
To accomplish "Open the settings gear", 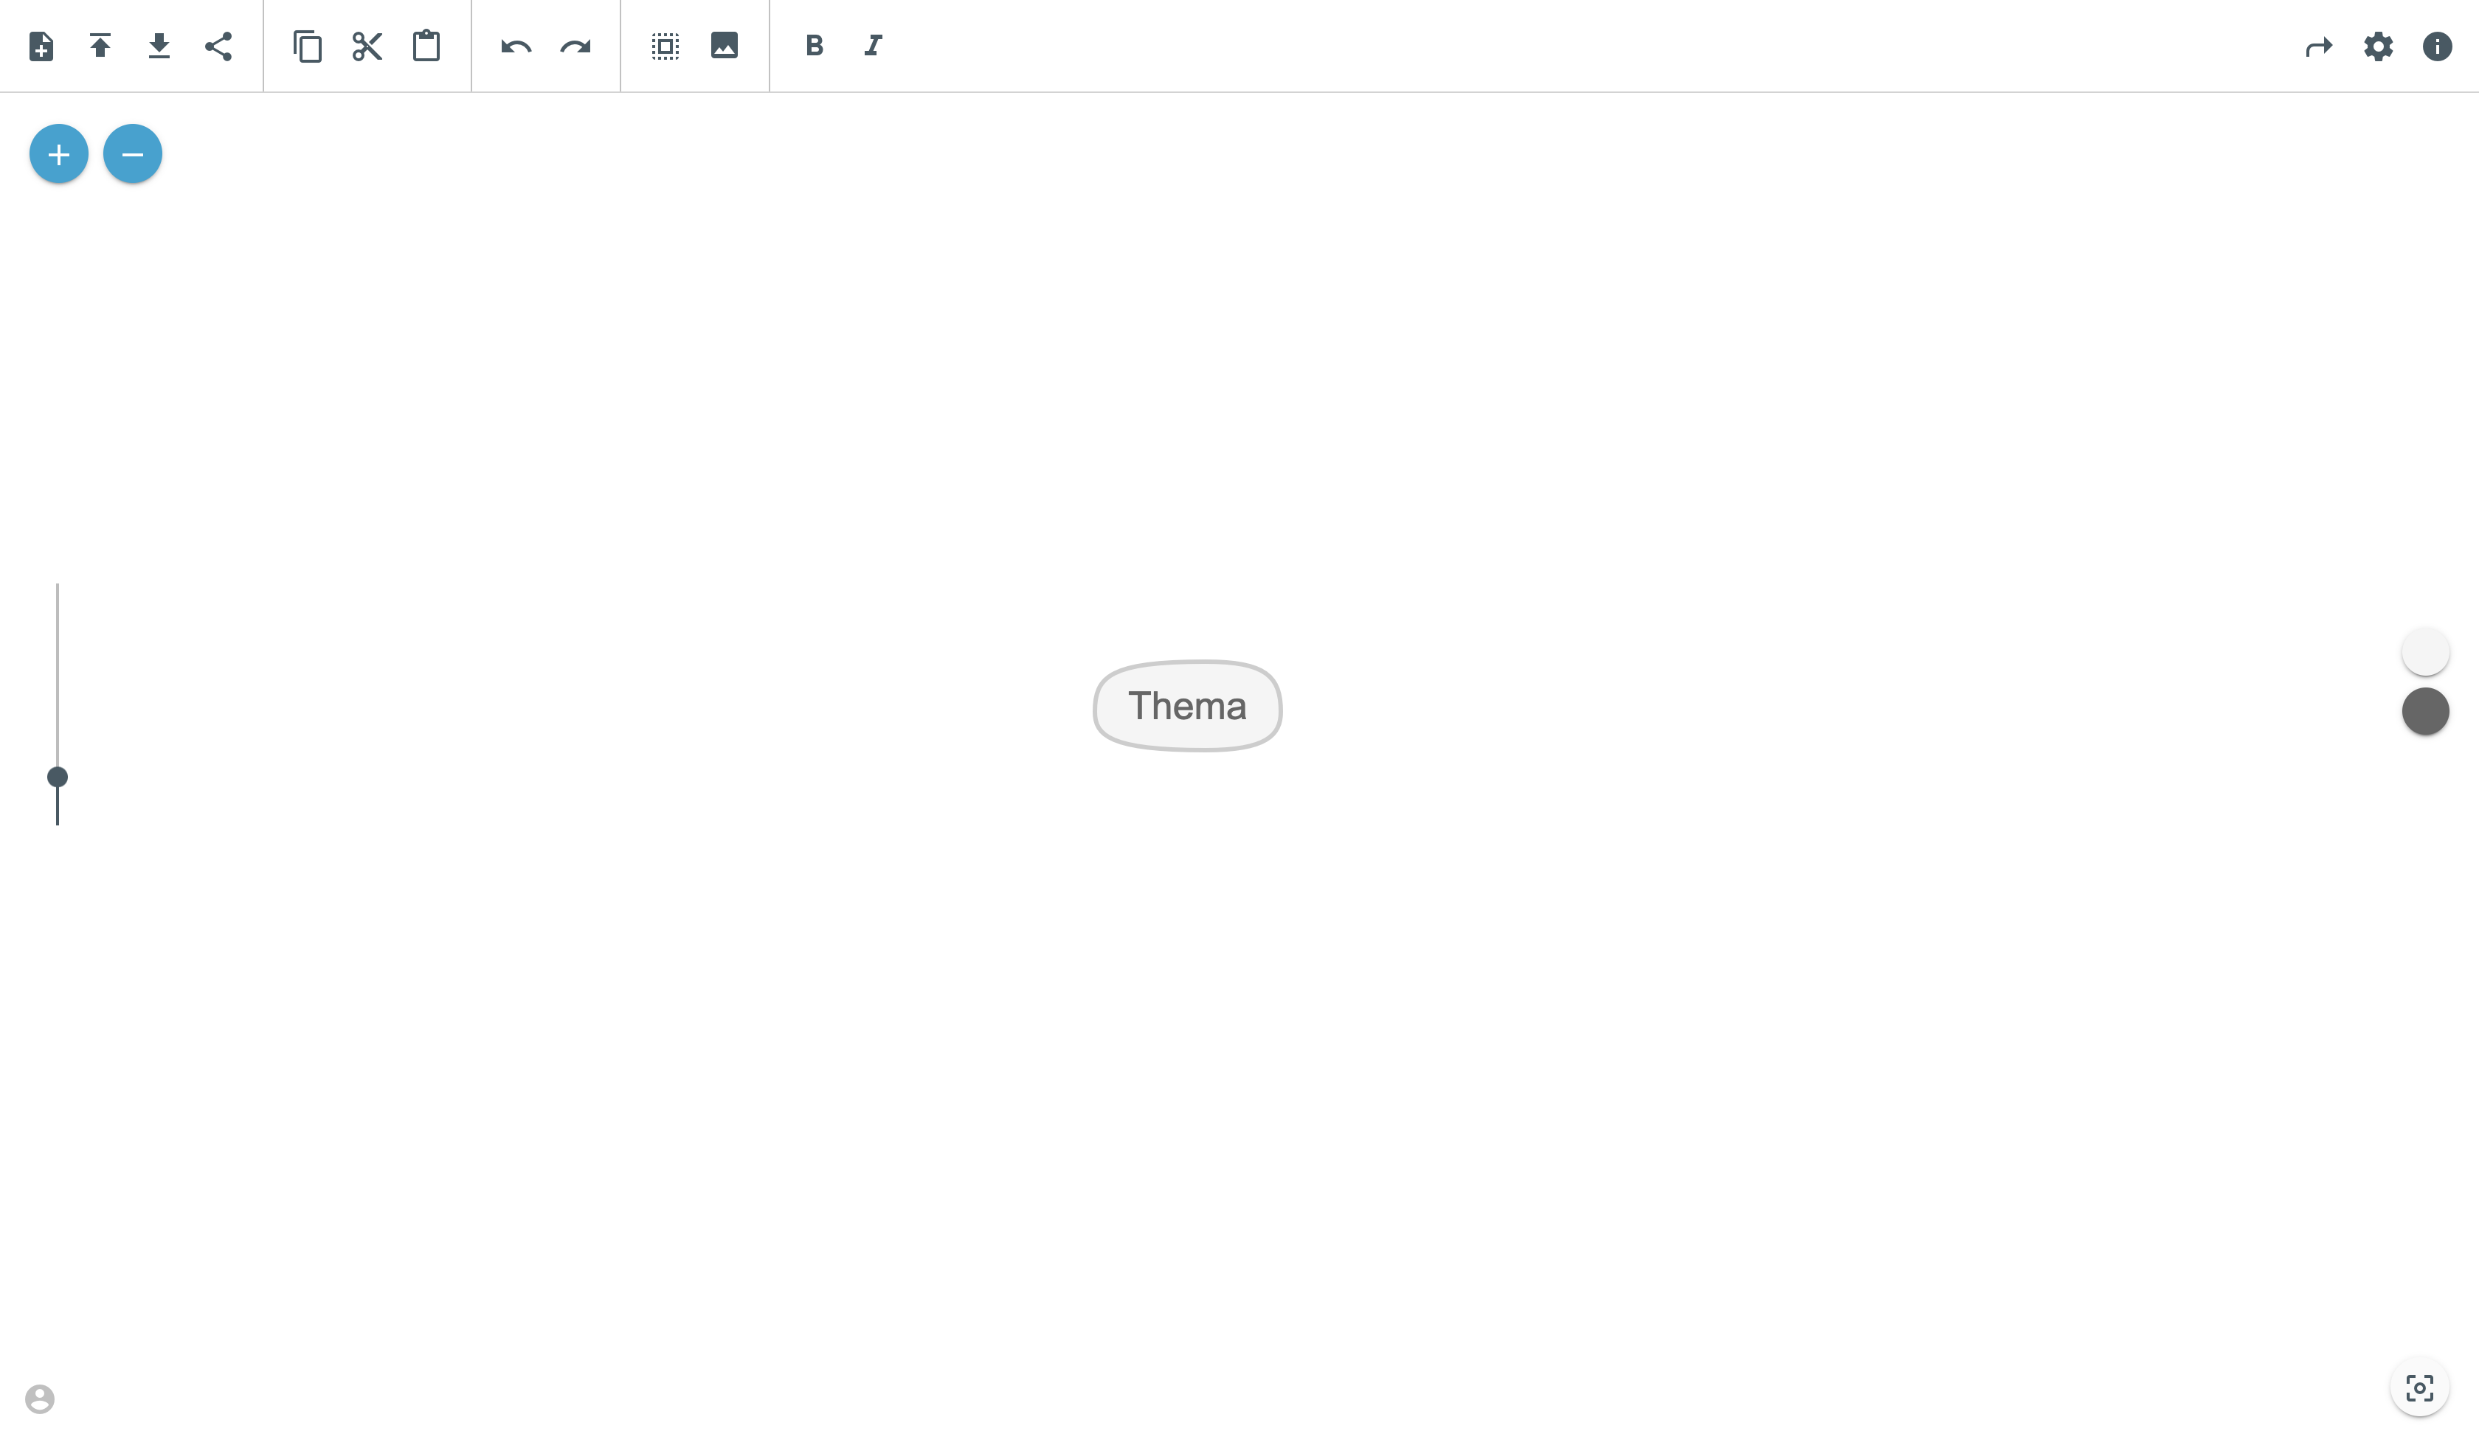I will (2379, 46).
